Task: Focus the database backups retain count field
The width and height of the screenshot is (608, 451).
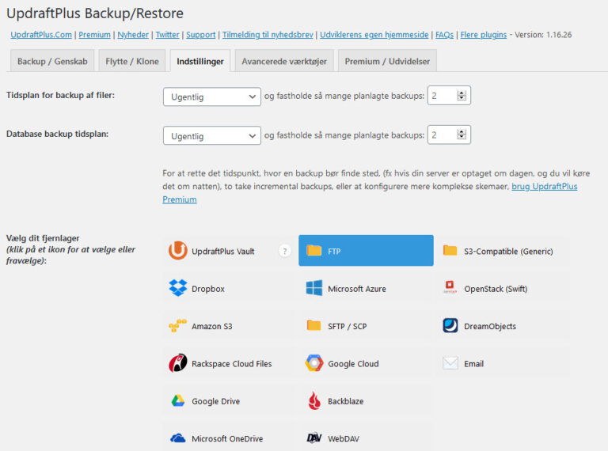Action: pyautogui.click(x=449, y=135)
